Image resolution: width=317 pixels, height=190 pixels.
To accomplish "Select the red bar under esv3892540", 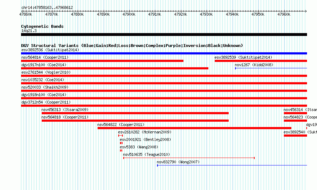I will (295, 136).
